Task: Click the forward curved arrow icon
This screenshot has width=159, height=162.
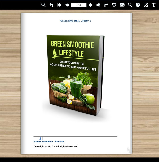Action: coord(106,5)
